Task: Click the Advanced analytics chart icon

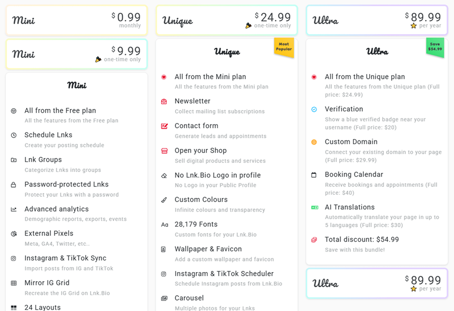Action: 14,209
